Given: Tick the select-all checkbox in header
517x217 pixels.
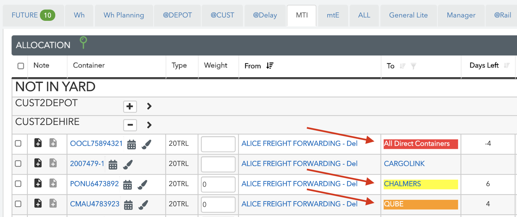Looking at the screenshot, I should coord(21,66).
